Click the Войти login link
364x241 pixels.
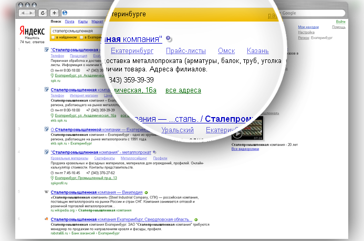click(x=340, y=22)
